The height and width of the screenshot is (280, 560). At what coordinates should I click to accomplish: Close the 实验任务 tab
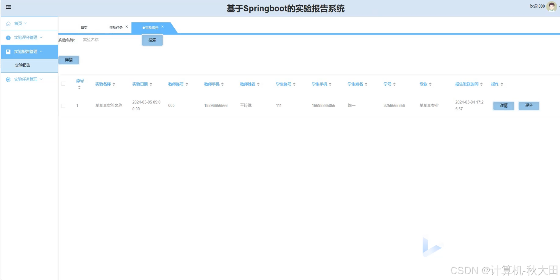tap(126, 27)
